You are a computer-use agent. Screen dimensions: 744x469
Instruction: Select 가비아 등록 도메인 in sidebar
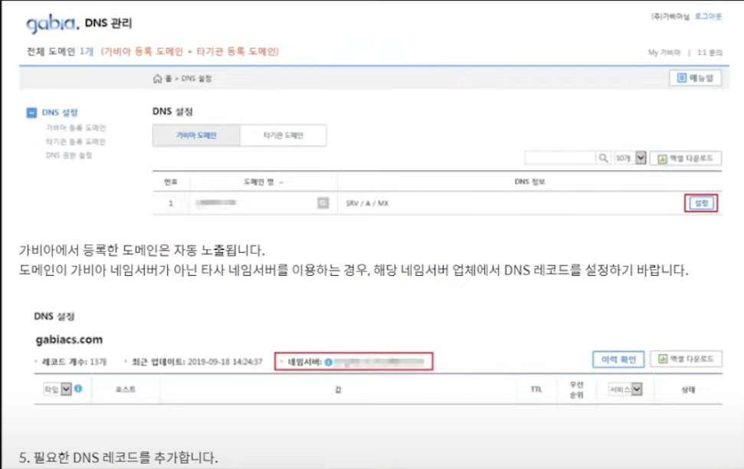75,128
